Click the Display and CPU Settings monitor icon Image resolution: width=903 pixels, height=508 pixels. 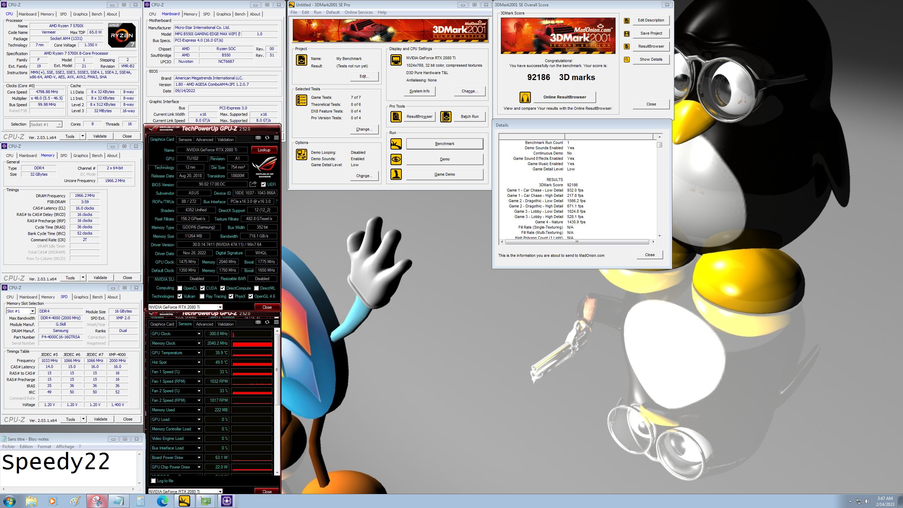click(396, 60)
